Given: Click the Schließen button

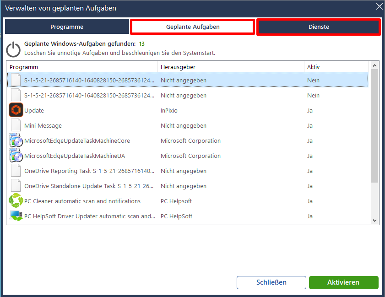Looking at the screenshot, I should pyautogui.click(x=271, y=282).
